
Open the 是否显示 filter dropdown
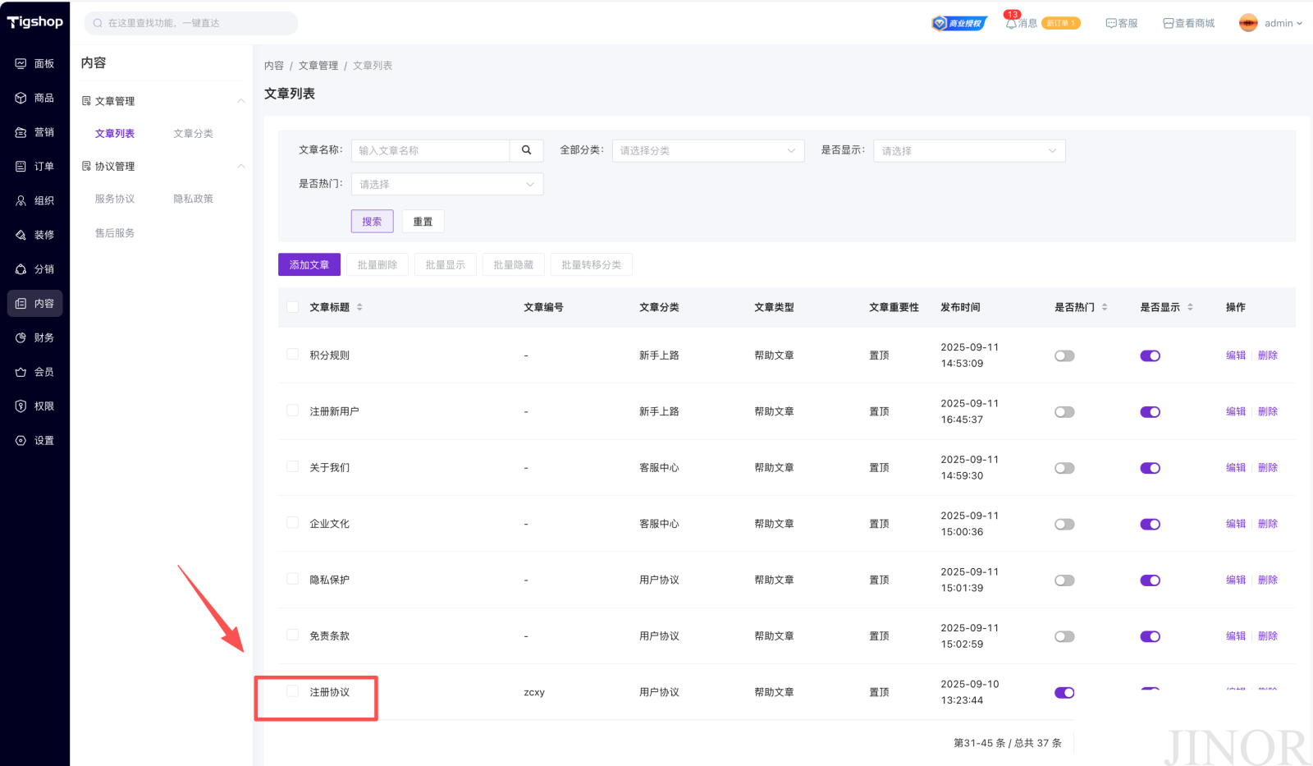[969, 150]
